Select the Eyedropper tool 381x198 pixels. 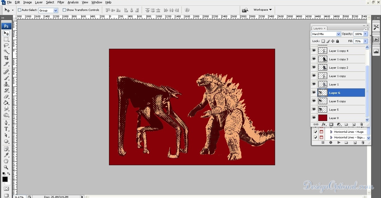[x=6, y=155]
